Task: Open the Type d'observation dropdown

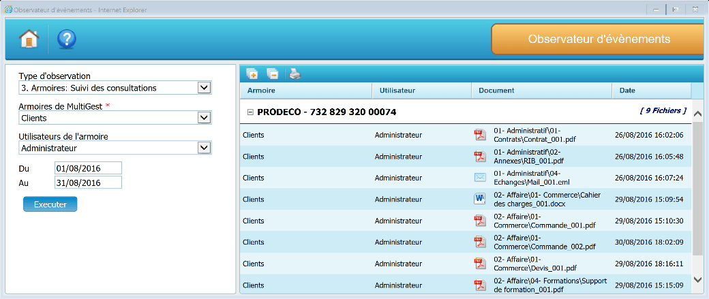Action: 203,88
